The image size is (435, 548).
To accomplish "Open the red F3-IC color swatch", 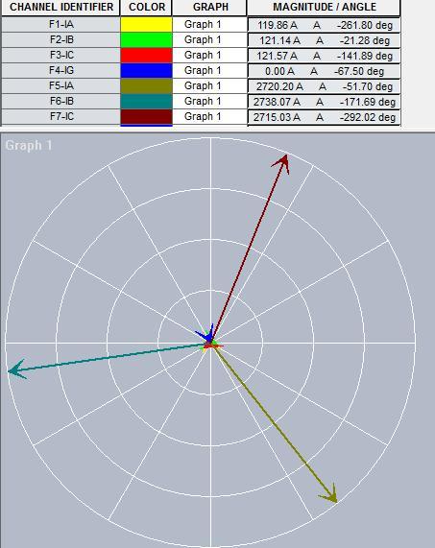I will (147, 56).
